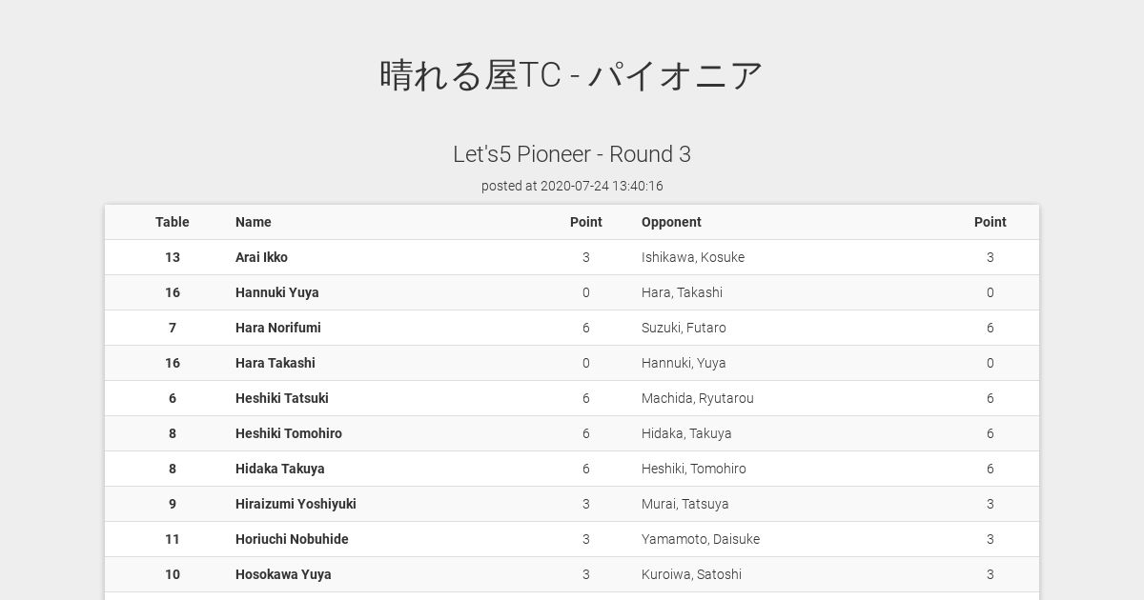Select the Arai Ikko row name
The image size is (1144, 600).
point(261,257)
